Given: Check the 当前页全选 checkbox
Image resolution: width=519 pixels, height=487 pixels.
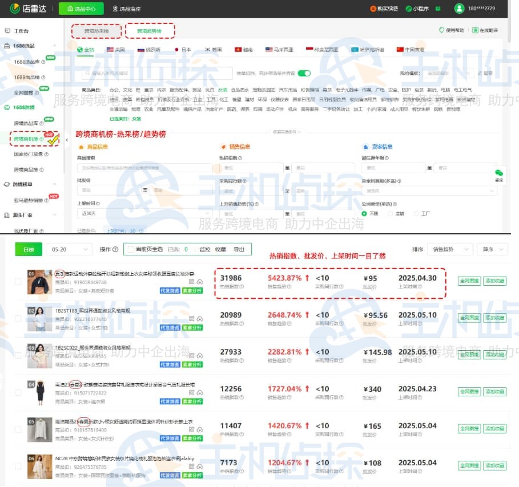Looking at the screenshot, I should 131,249.
